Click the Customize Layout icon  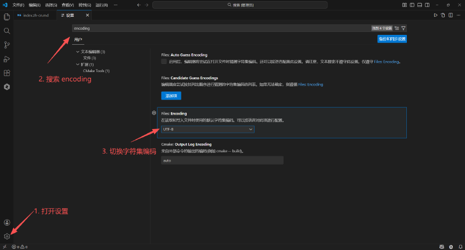pyautogui.click(x=405, y=5)
